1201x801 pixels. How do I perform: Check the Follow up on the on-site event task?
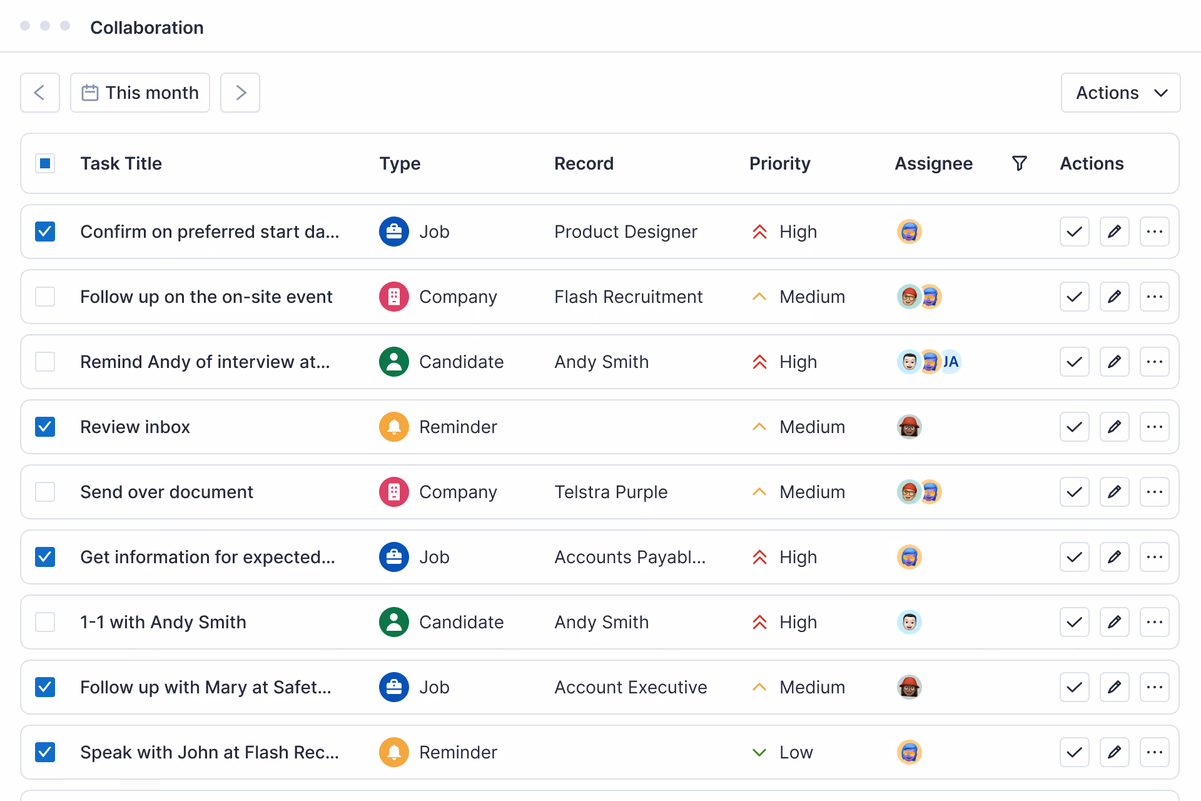(x=45, y=297)
